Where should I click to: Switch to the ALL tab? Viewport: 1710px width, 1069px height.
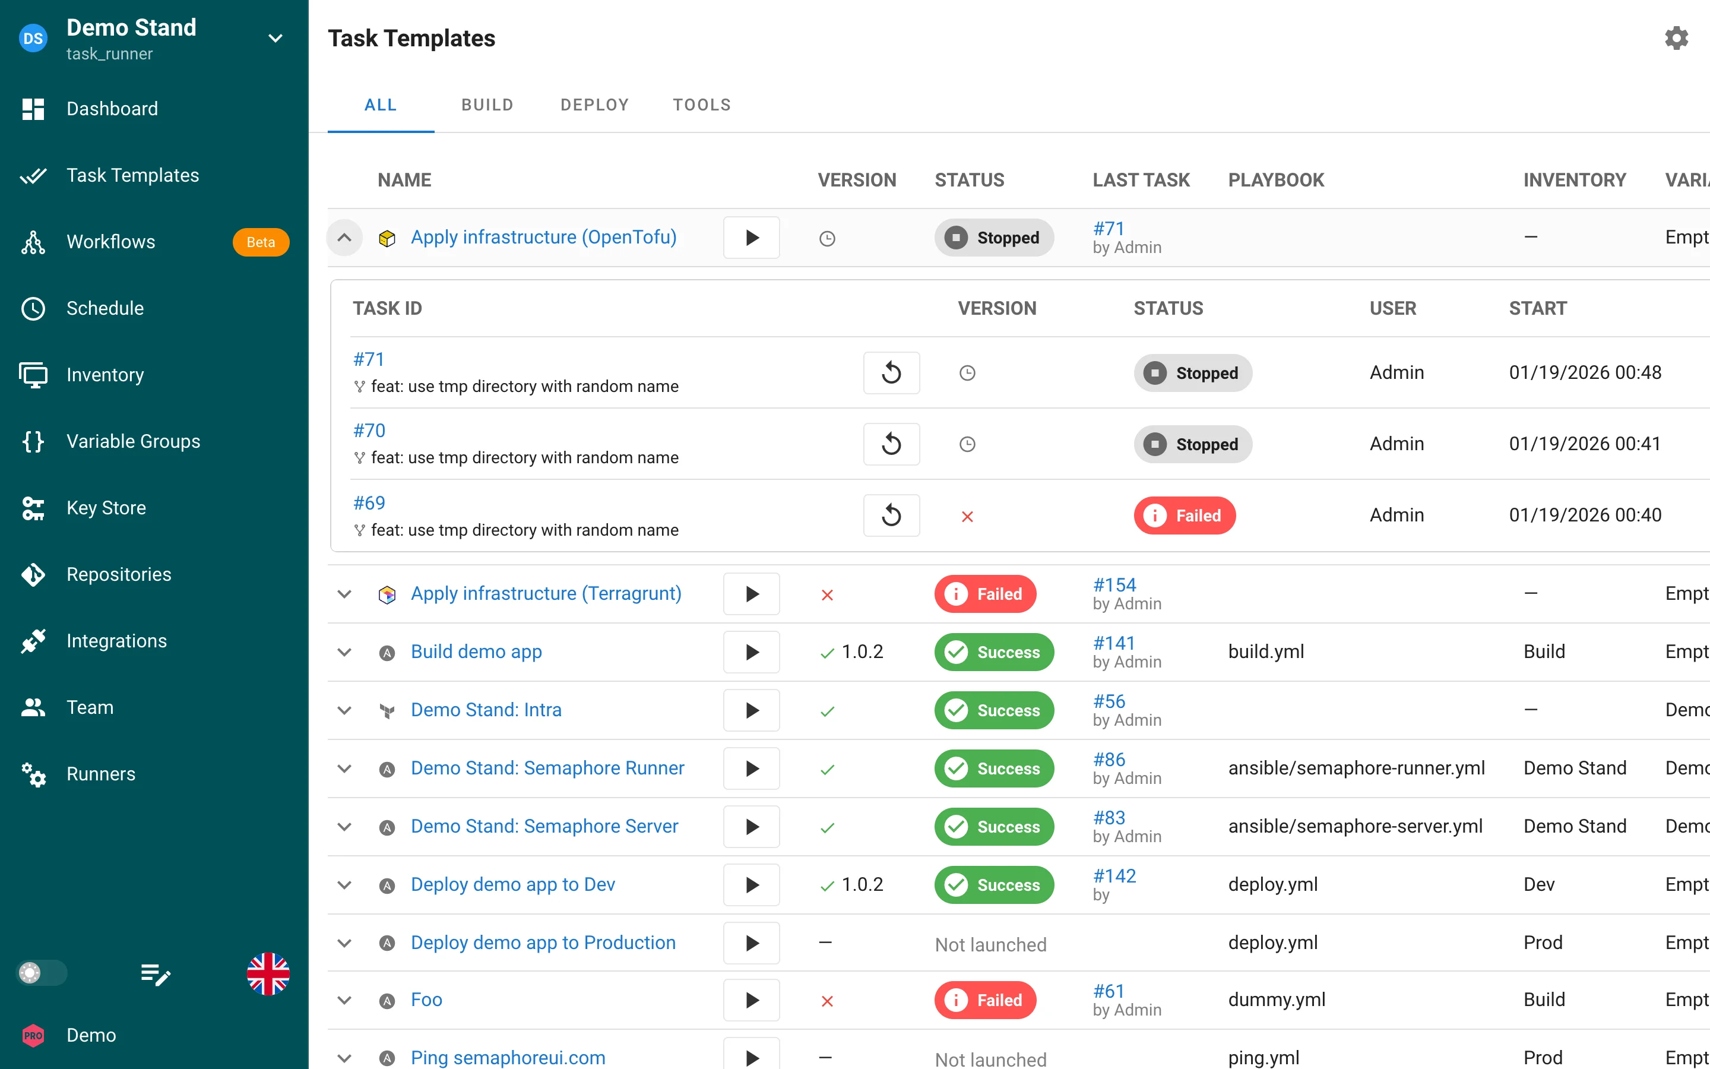[x=381, y=105]
